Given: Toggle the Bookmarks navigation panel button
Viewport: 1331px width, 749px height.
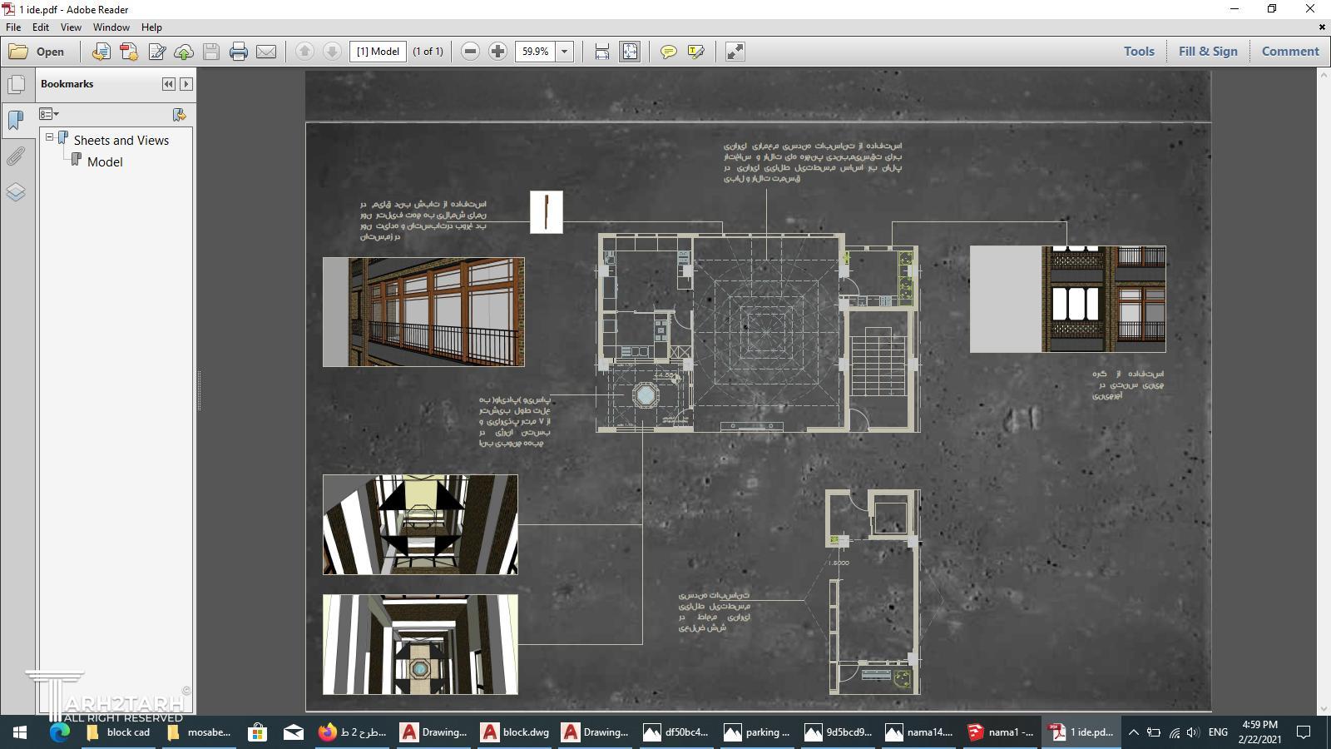Looking at the screenshot, I should tap(16, 120).
